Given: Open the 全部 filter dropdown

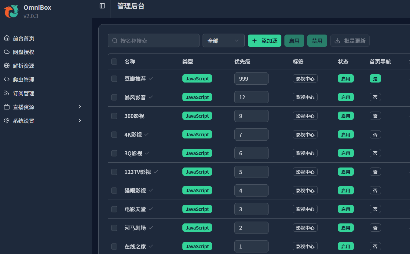Looking at the screenshot, I should (x=224, y=41).
